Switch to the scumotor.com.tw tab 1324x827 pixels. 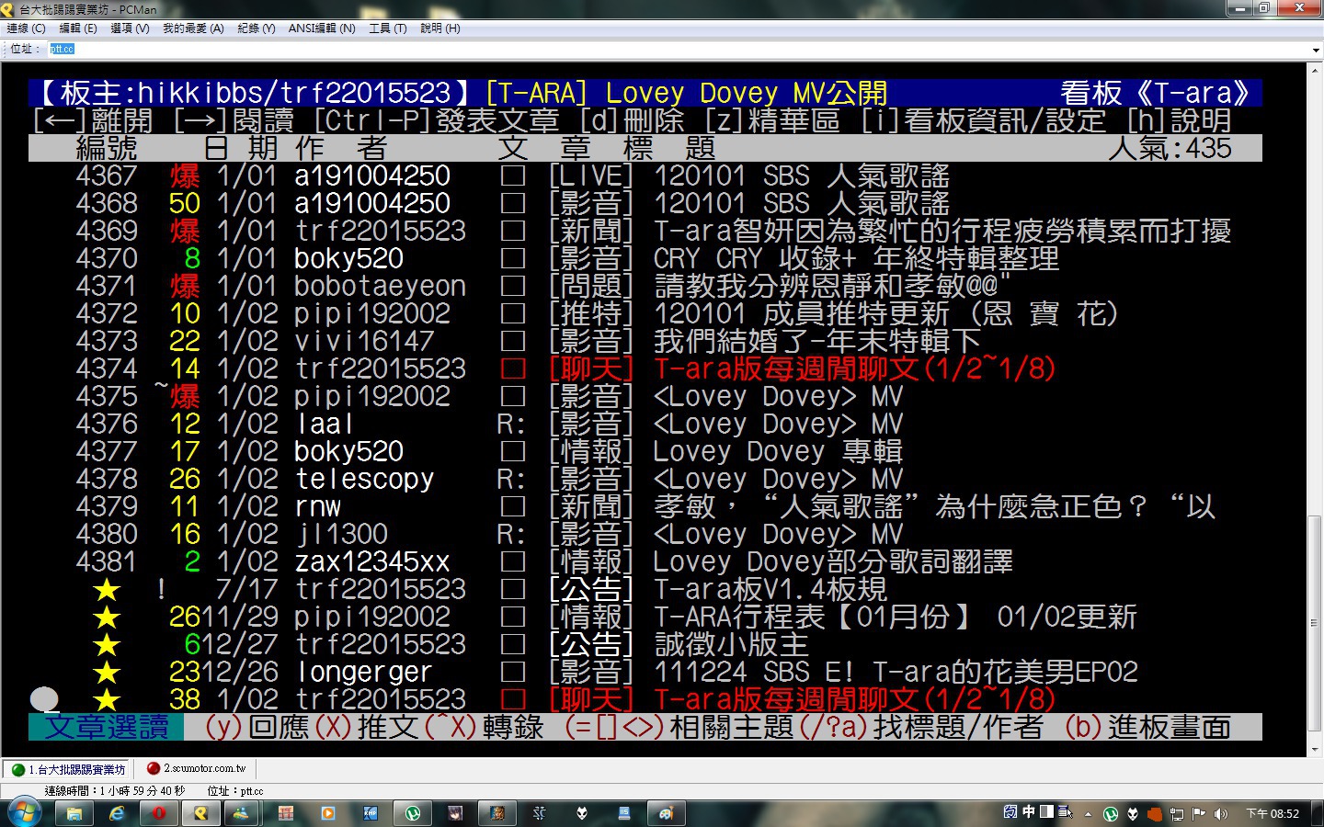[197, 768]
